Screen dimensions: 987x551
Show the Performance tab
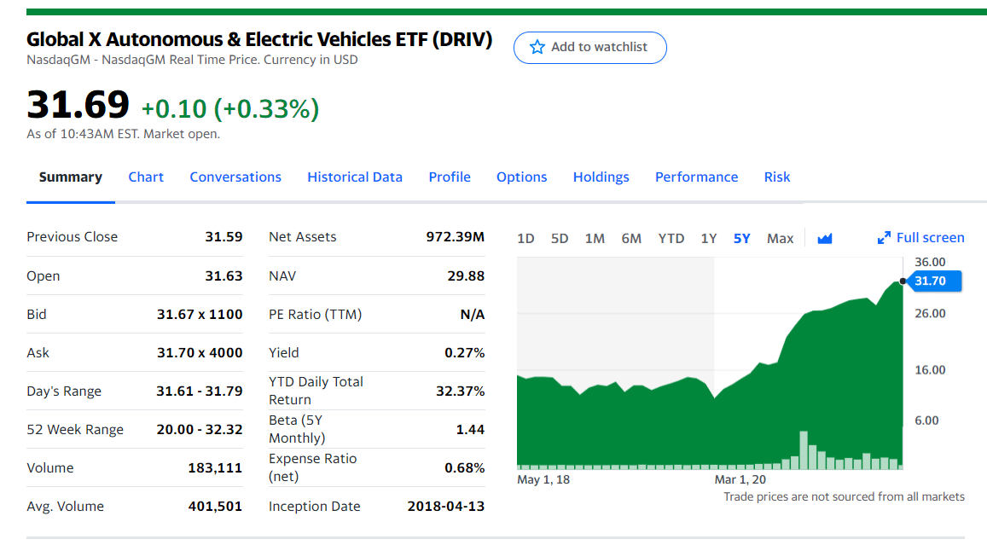[x=696, y=177]
